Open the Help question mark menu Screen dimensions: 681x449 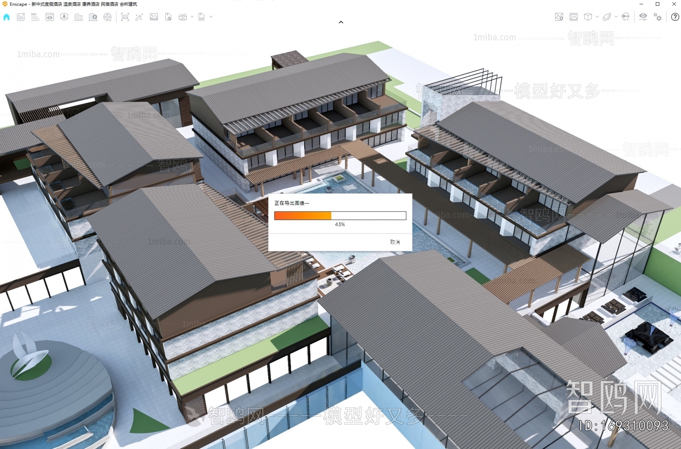(675, 17)
